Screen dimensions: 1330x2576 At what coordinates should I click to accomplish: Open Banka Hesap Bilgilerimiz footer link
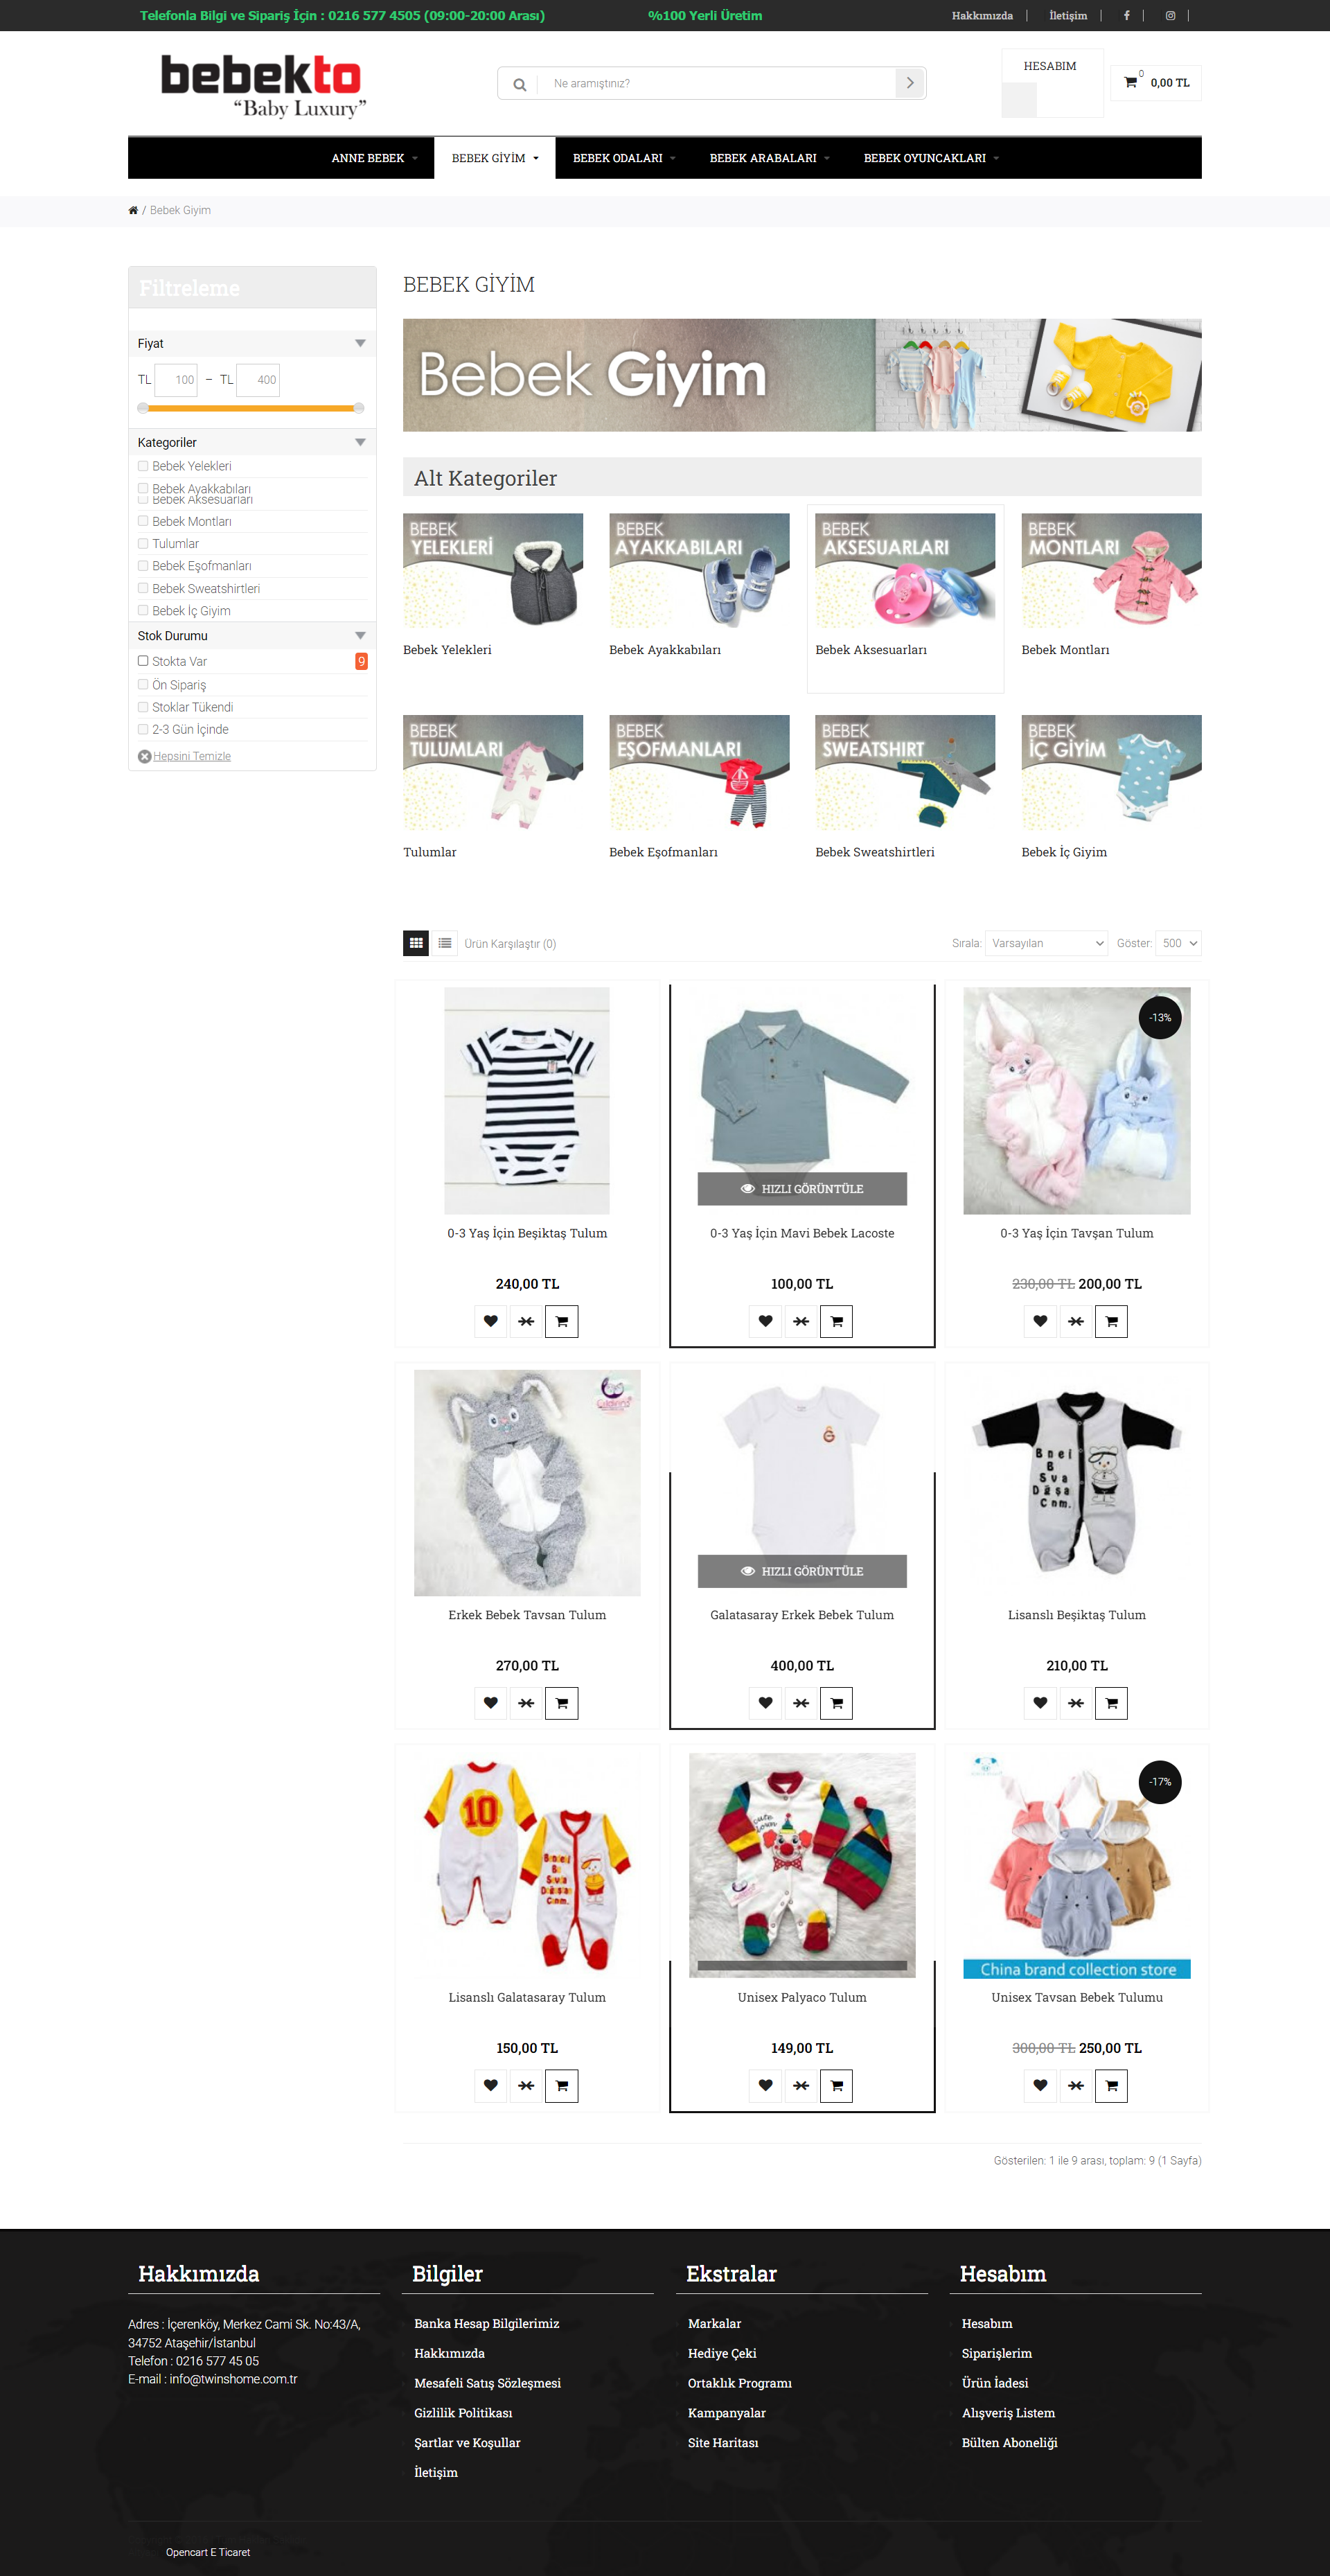coord(486,2324)
